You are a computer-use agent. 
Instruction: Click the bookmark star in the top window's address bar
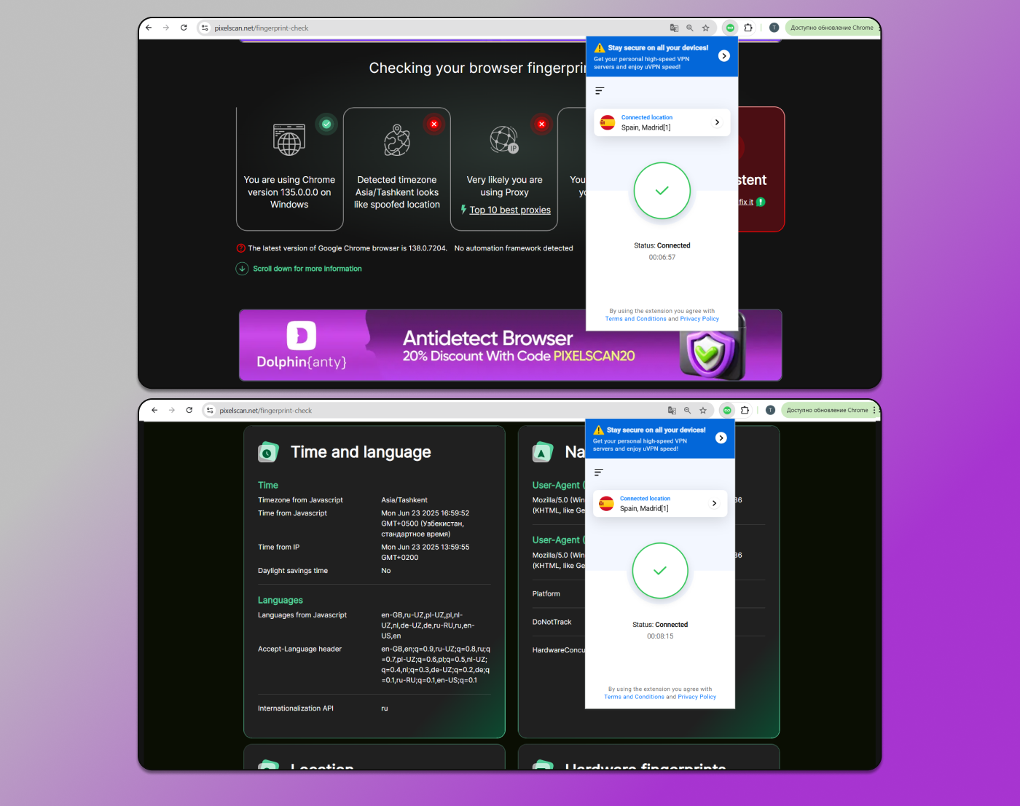click(x=705, y=28)
